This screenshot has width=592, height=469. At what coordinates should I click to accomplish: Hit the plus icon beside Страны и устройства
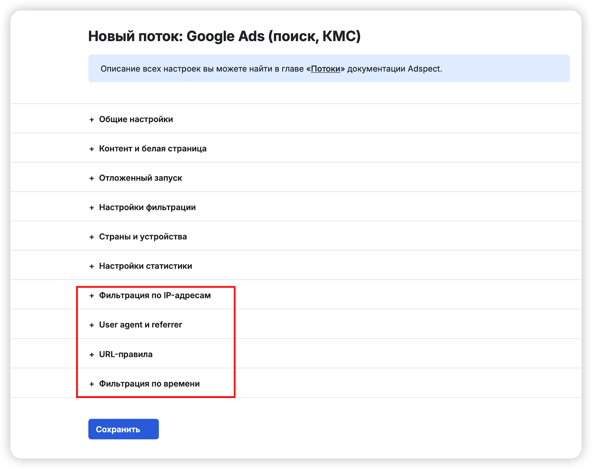[x=92, y=237]
